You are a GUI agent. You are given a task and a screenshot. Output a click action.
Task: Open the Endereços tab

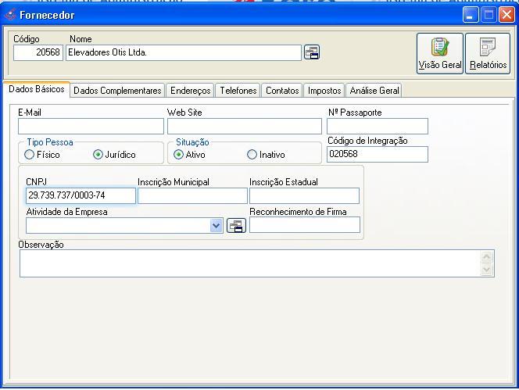[x=190, y=91]
